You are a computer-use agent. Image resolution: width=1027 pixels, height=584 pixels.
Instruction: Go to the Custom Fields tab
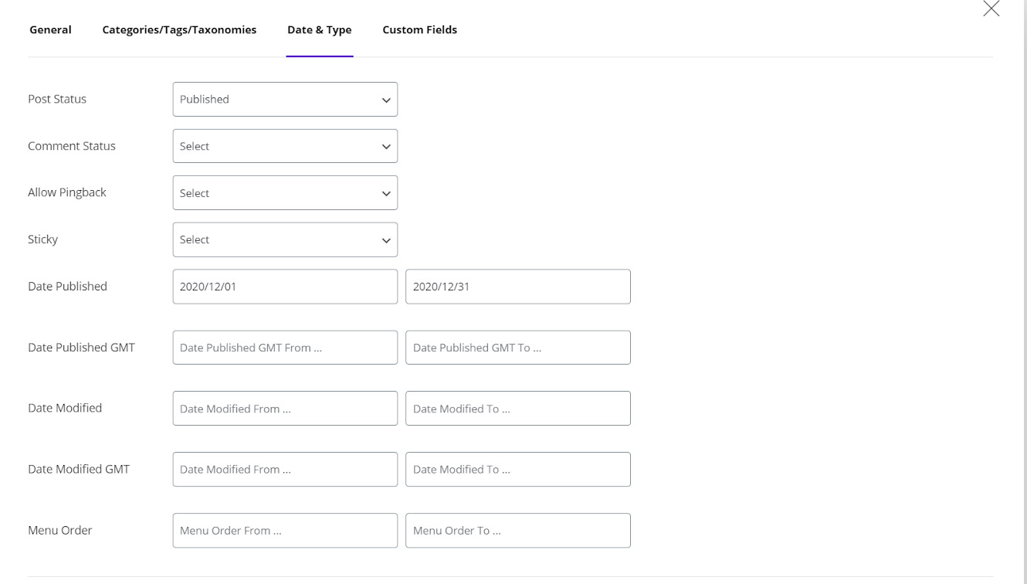(x=419, y=29)
